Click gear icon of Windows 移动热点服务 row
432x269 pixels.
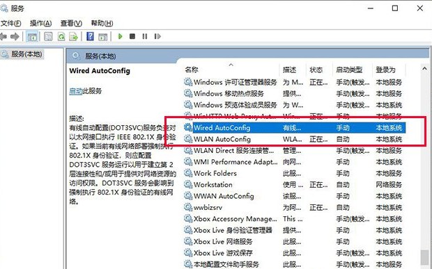(188, 93)
